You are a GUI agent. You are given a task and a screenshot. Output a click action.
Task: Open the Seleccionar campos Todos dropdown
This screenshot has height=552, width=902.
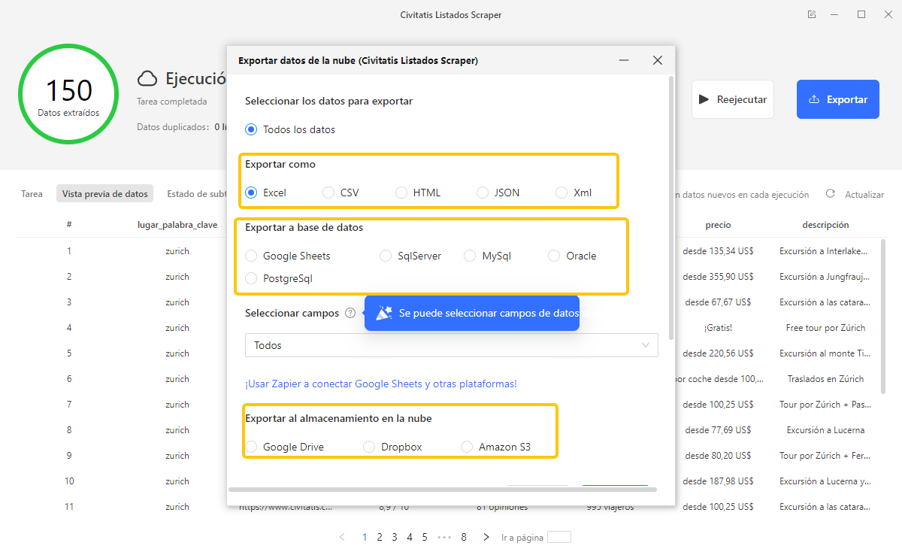[x=451, y=345]
